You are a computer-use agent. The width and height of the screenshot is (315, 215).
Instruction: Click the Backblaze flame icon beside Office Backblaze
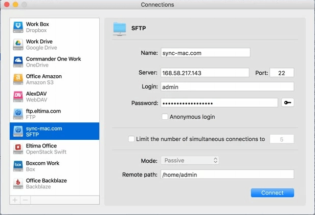pos(18,184)
